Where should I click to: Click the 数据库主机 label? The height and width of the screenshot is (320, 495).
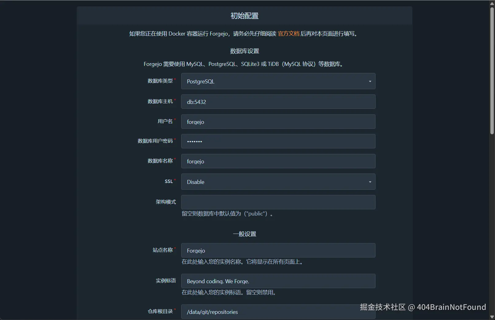(x=160, y=101)
